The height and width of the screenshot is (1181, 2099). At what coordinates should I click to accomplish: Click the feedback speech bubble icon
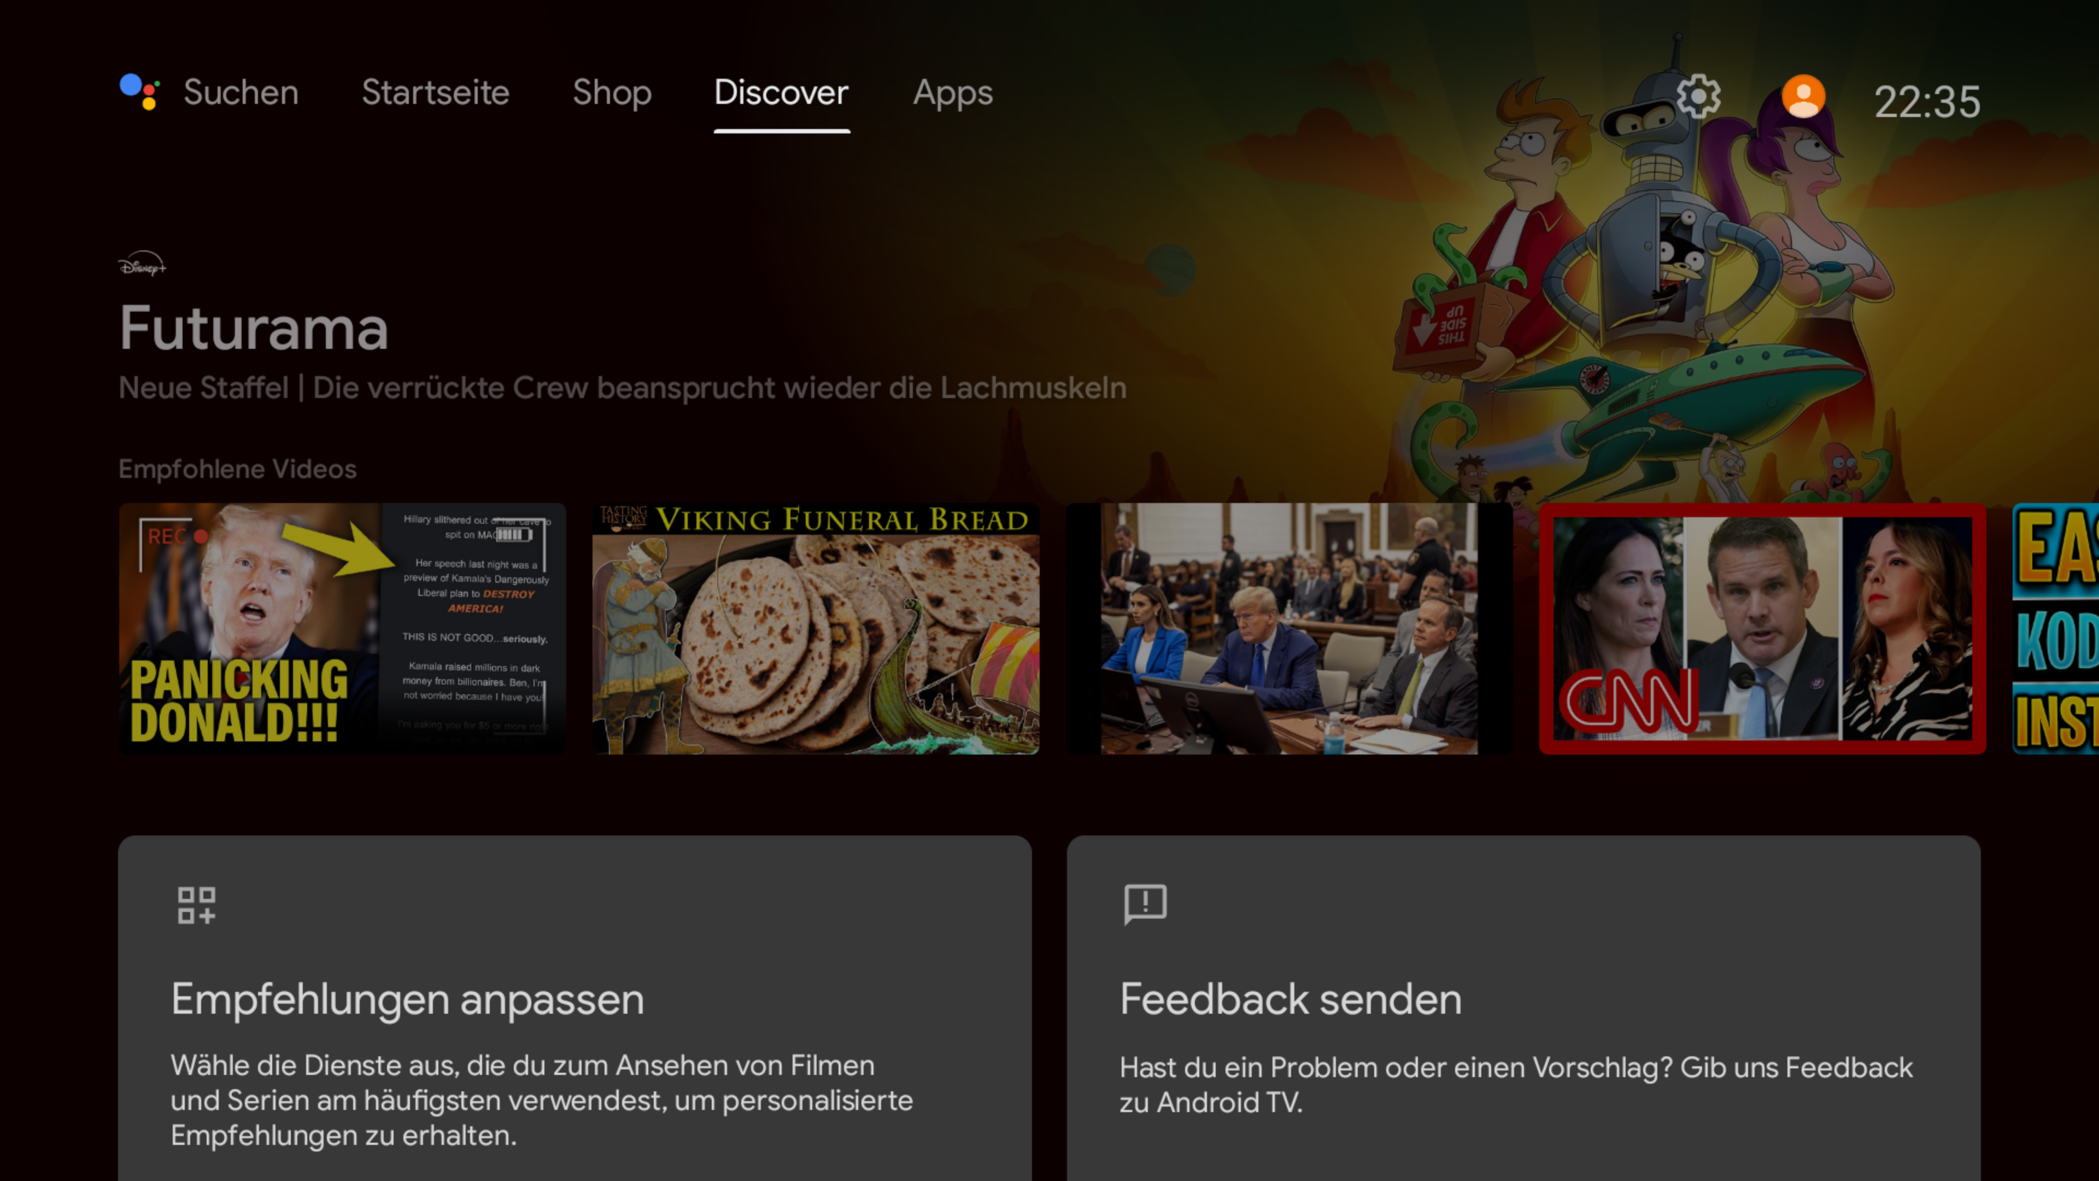click(1145, 904)
